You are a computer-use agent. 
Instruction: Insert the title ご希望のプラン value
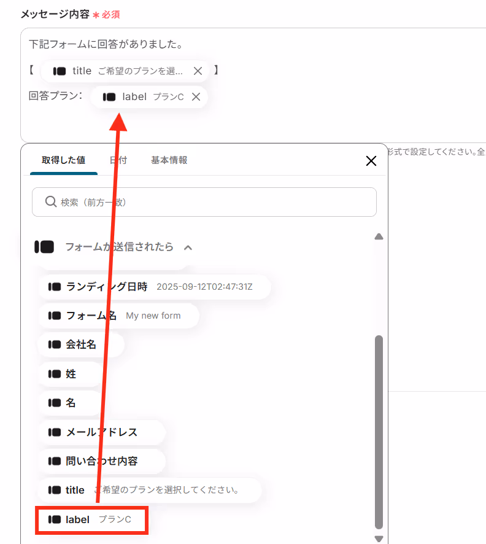click(150, 490)
